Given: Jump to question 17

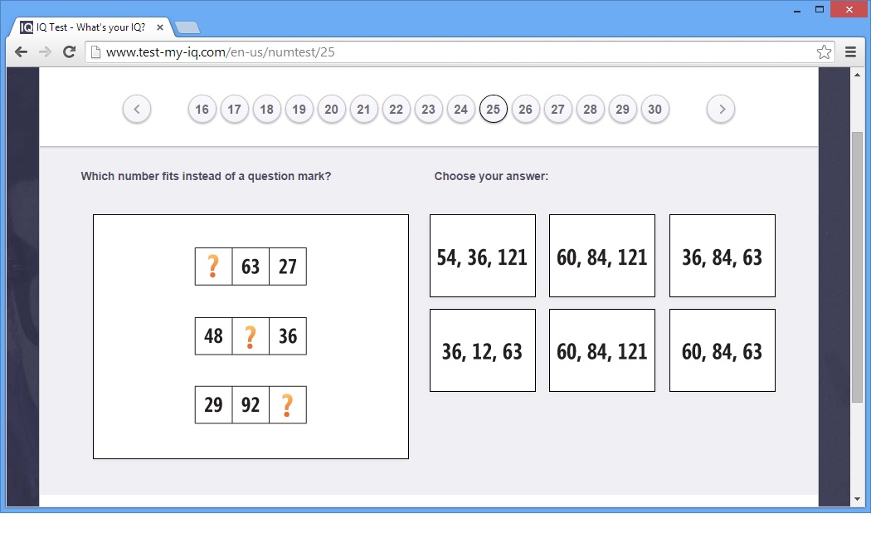Looking at the screenshot, I should tap(235, 109).
